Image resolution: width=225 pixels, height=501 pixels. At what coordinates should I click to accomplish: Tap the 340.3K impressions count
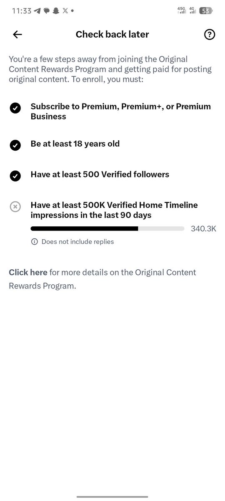coord(203,228)
